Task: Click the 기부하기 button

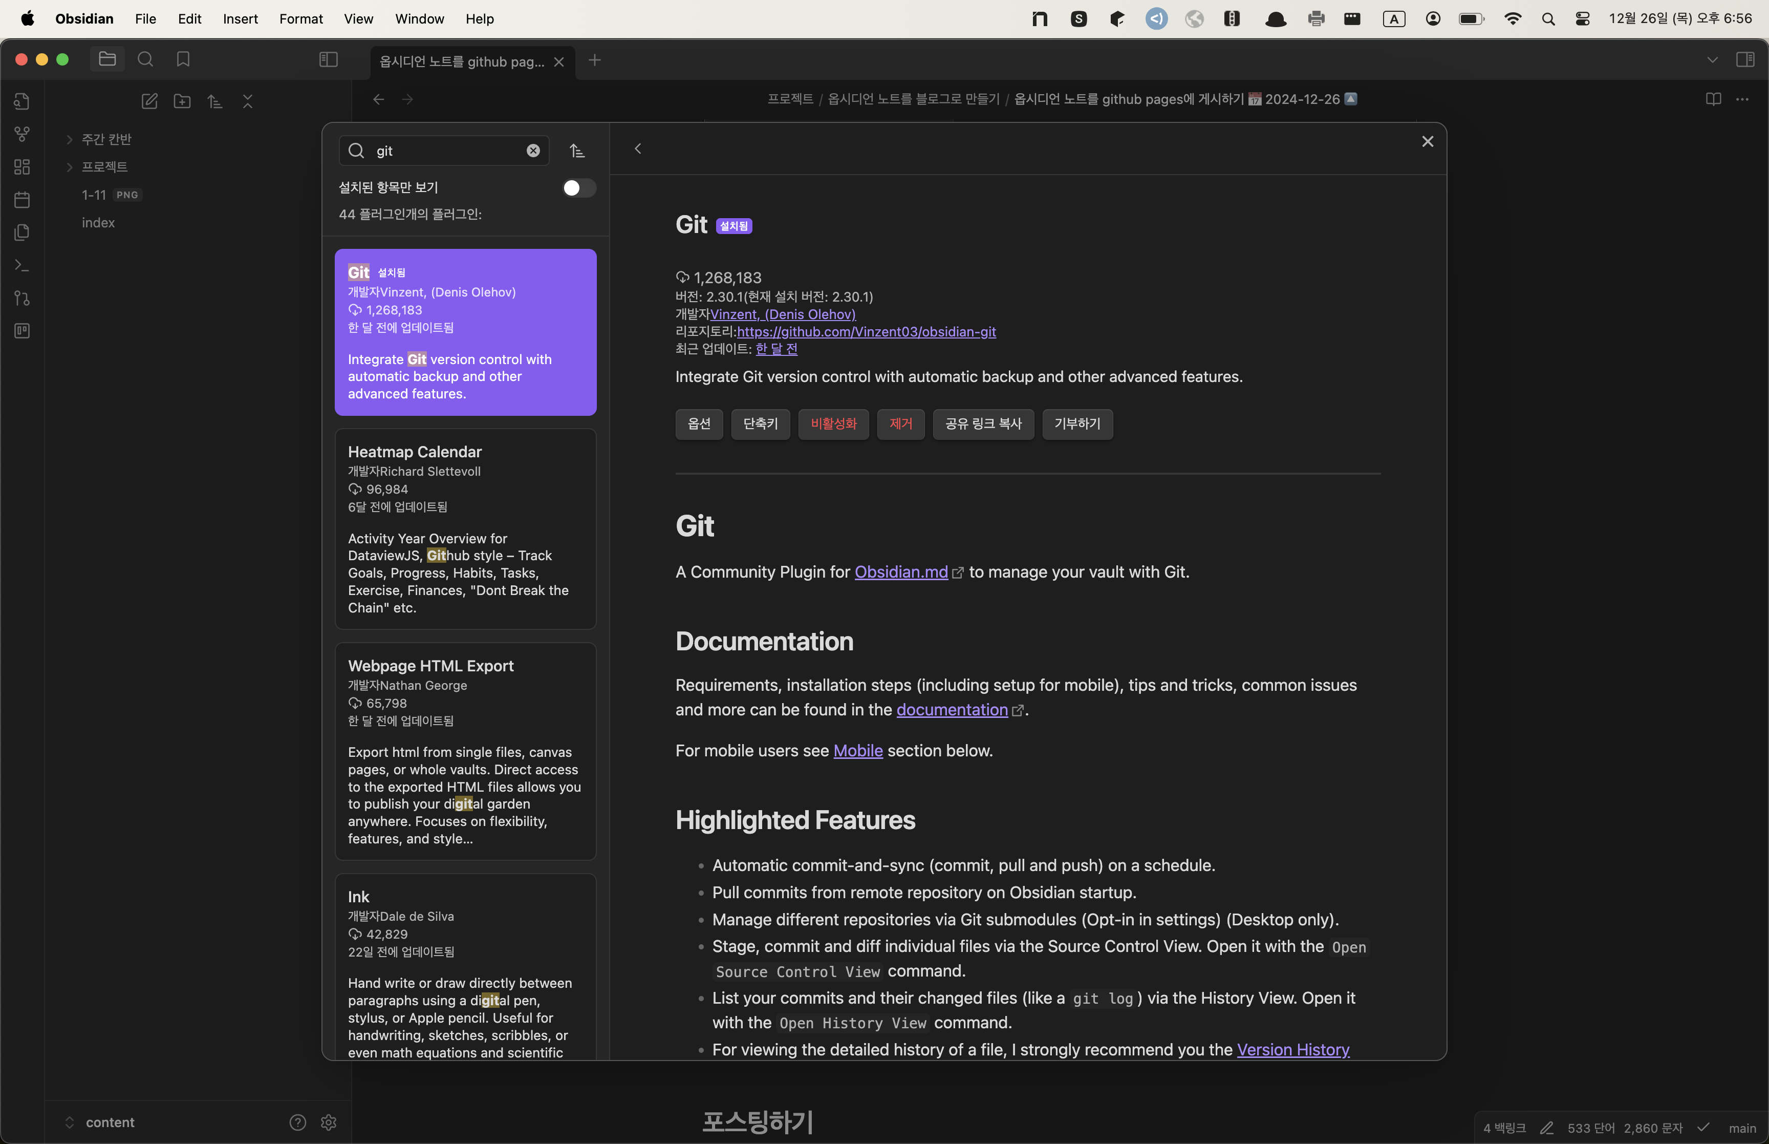Action: 1077,424
